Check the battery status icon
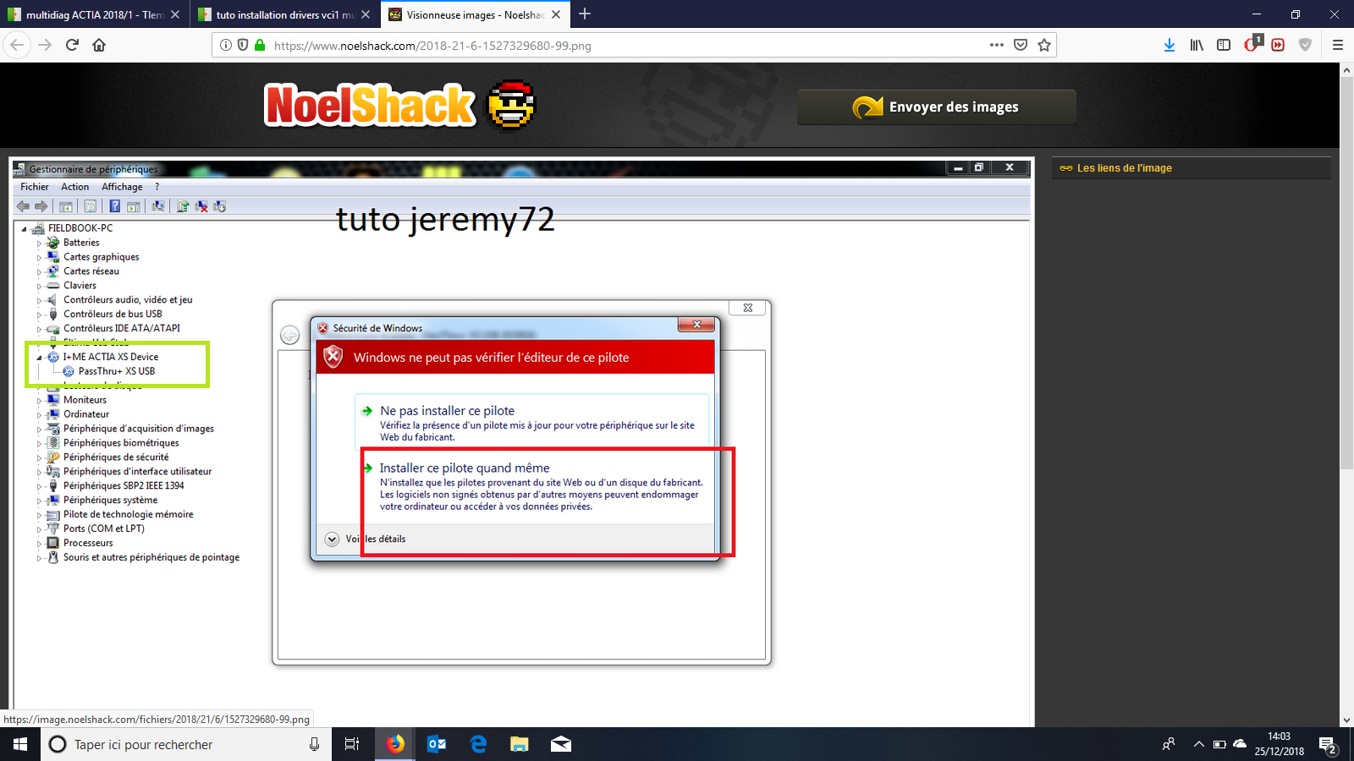 [x=1219, y=744]
